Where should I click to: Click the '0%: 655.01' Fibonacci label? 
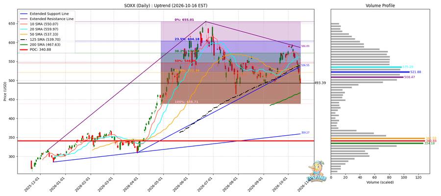click(x=184, y=20)
